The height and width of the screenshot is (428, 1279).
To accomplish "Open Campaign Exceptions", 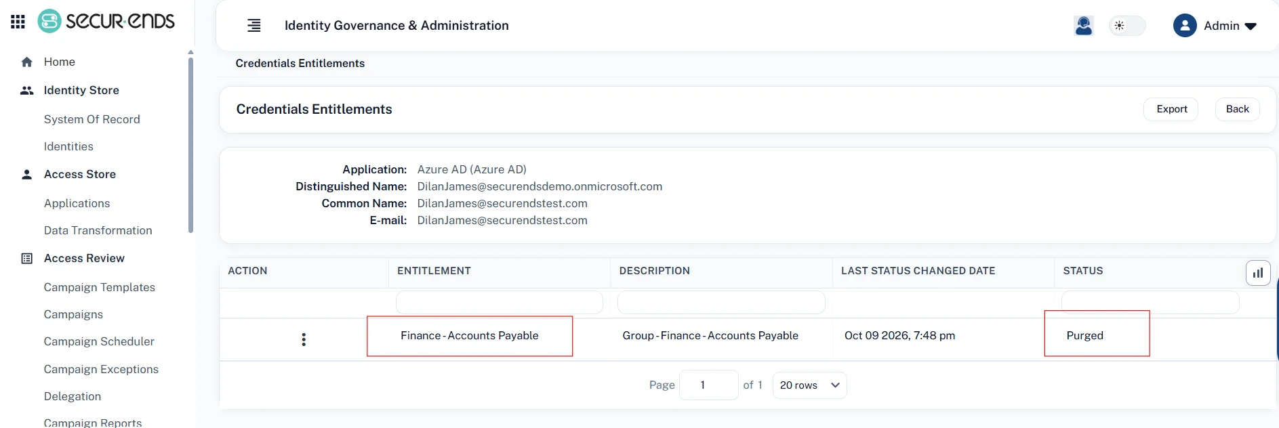I will click(101, 369).
